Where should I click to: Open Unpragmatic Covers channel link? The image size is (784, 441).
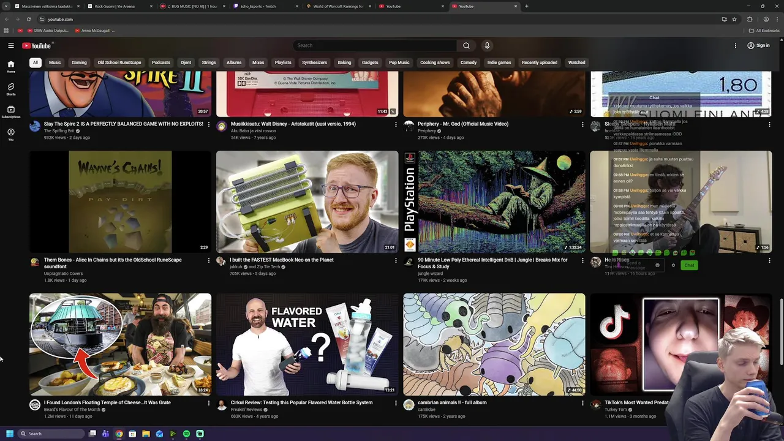click(x=64, y=274)
